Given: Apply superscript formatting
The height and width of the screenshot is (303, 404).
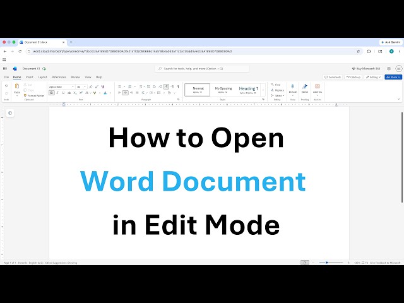Looking at the screenshot, I should coord(81,93).
